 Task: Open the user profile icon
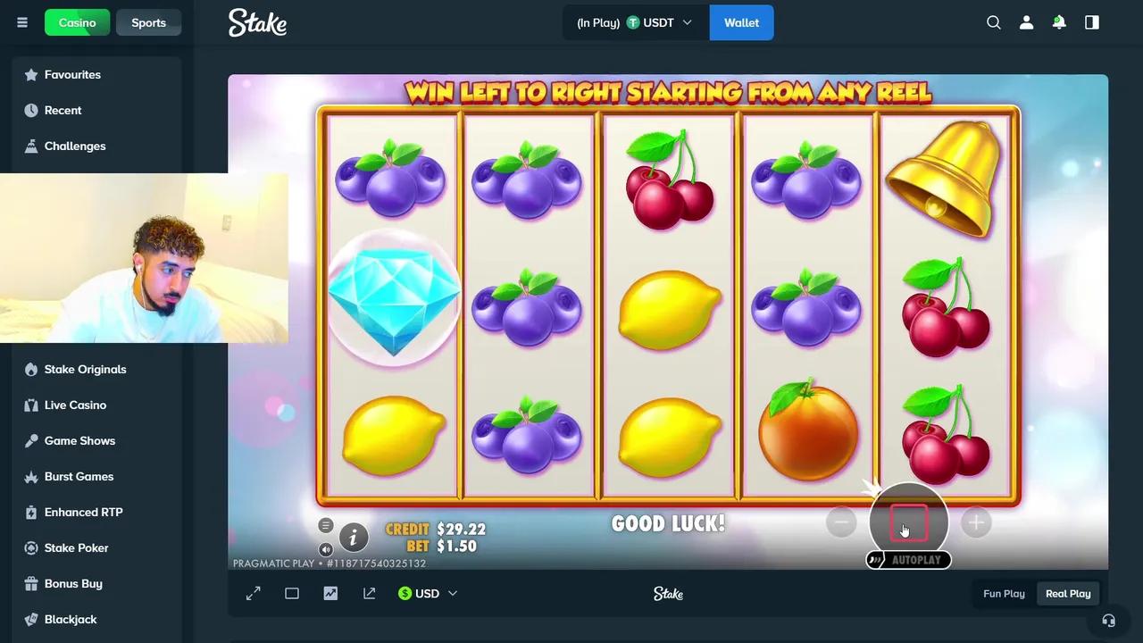pyautogui.click(x=1026, y=22)
